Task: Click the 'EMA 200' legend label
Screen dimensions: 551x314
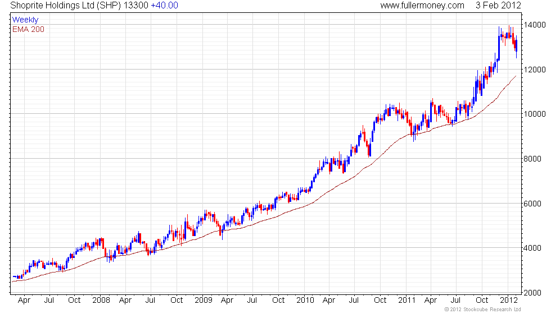Action: tap(28, 29)
